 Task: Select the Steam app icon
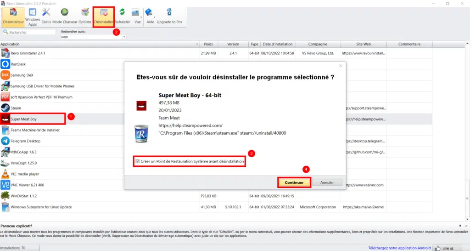point(5,108)
